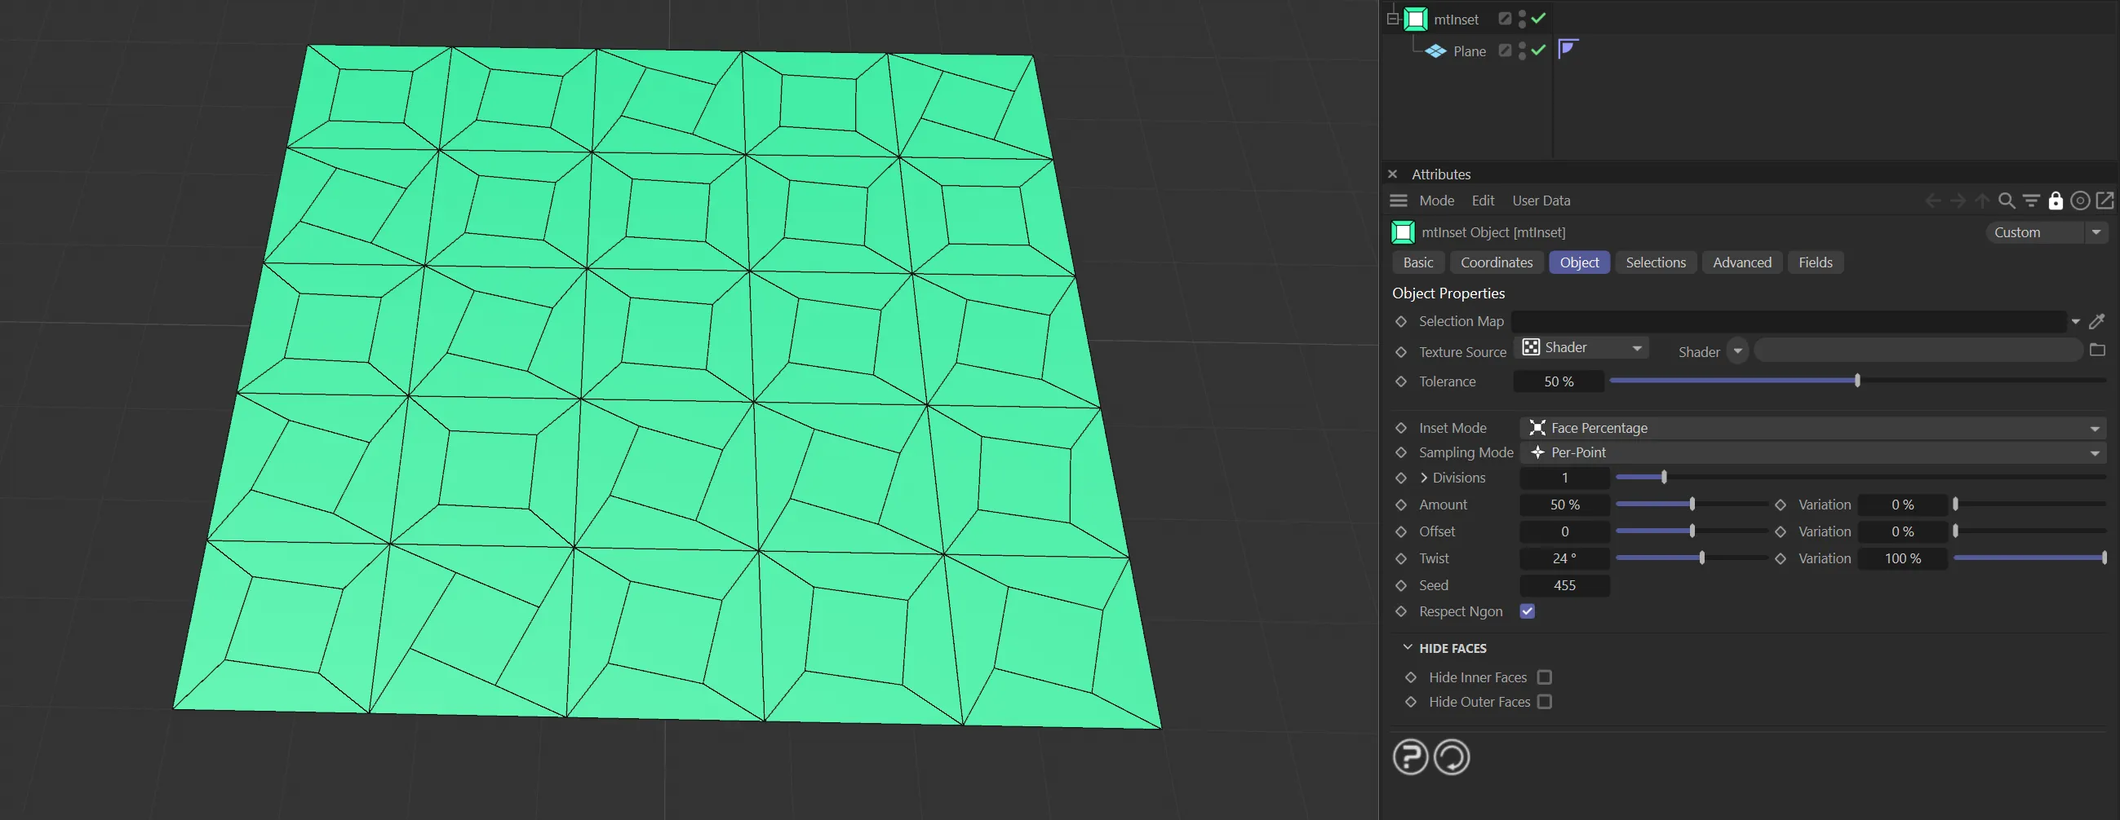Click the reset circular arrow icon
Screen dimensions: 2120x820
pyautogui.click(x=1451, y=756)
